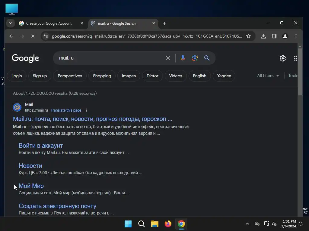
Task: Select the Shopping filter chip
Action: coord(102,76)
